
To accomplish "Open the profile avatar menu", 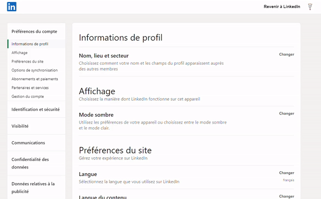I will (310, 7).
